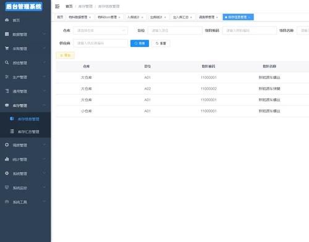This screenshot has height=242, width=309.
Task: Focus the location input field next to warehouse
Action: tap(175, 30)
